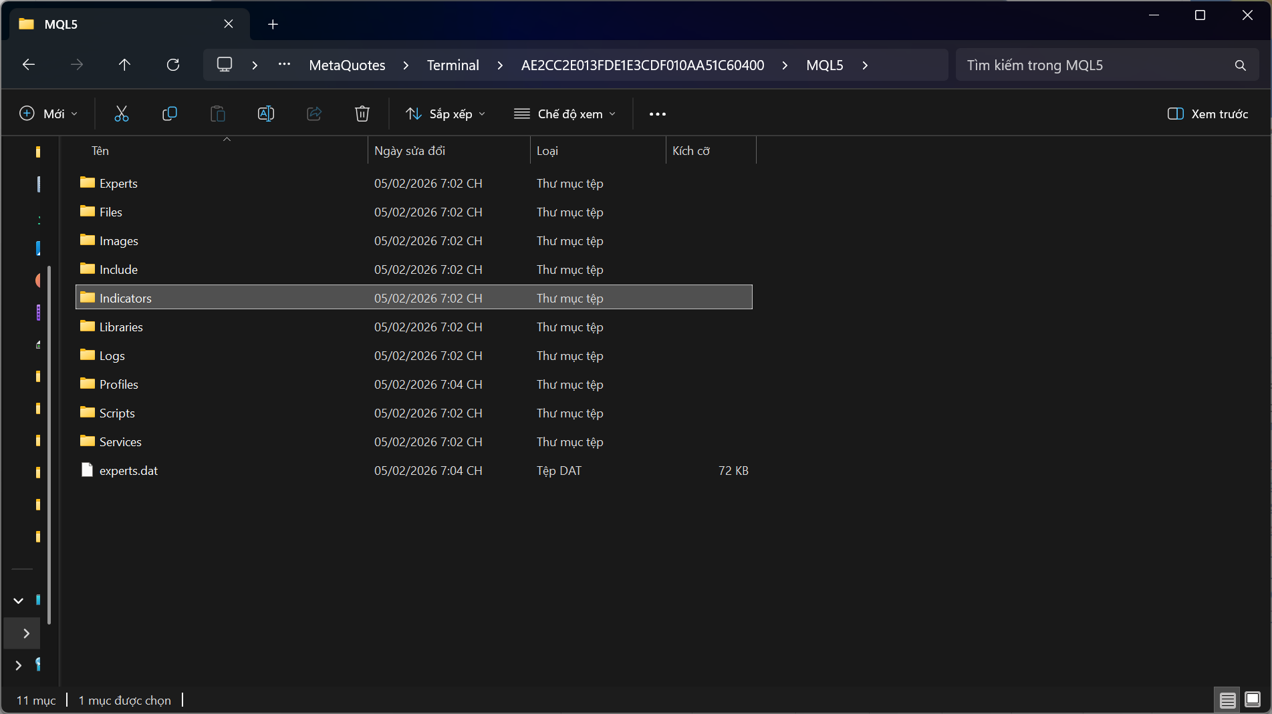Close the MQL5 tab
This screenshot has width=1272, height=714.
[229, 24]
